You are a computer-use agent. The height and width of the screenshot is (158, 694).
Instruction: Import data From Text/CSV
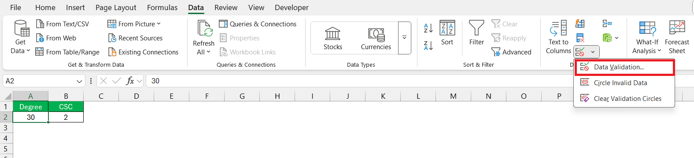tap(63, 24)
